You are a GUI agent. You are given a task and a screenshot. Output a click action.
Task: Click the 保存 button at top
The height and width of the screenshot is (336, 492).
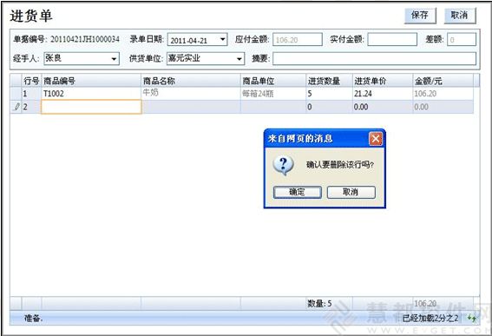(x=420, y=16)
